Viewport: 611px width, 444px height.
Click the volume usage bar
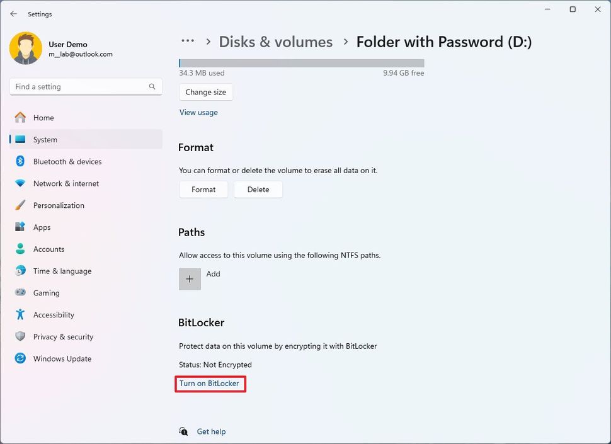302,62
